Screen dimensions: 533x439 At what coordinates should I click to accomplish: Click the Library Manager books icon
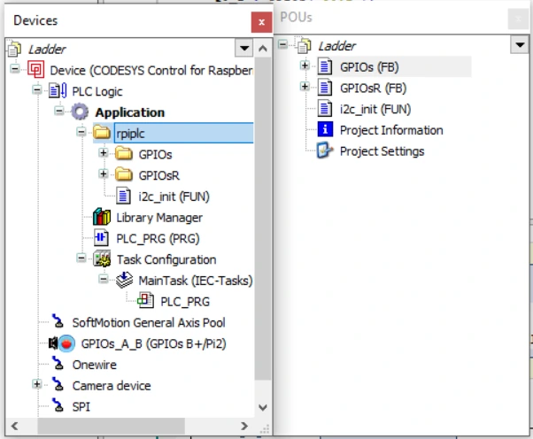pos(102,217)
